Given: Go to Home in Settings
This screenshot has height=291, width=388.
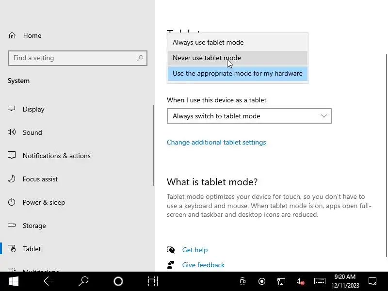Looking at the screenshot, I should pyautogui.click(x=32, y=35).
